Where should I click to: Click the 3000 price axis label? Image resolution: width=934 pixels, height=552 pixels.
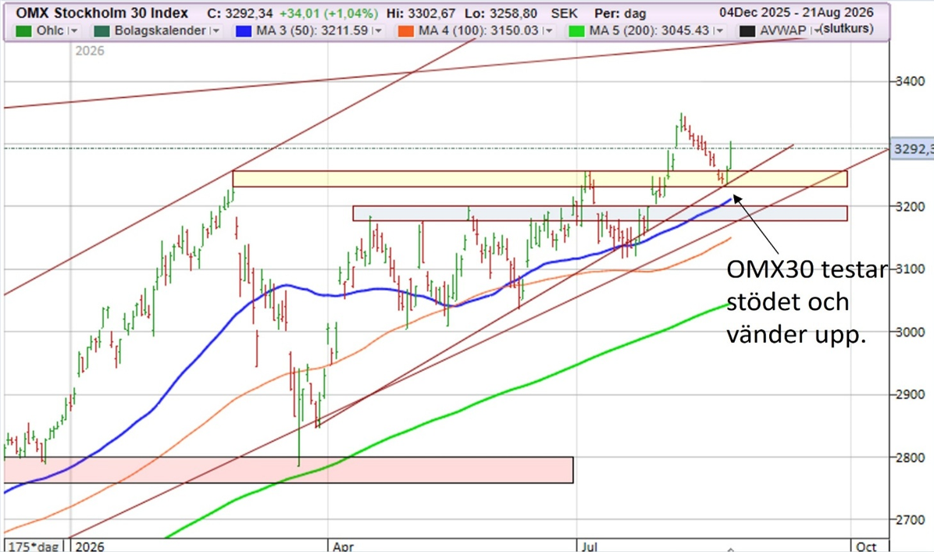coord(911,332)
